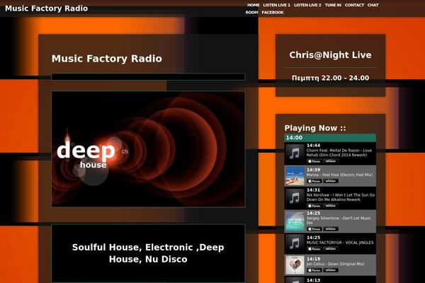Open the CHAT ROOM nav link
This screenshot has height=283, width=425.
pos(373,5)
